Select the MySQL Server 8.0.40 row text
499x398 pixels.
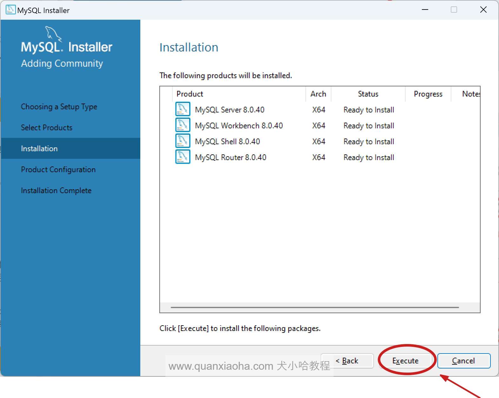point(230,110)
